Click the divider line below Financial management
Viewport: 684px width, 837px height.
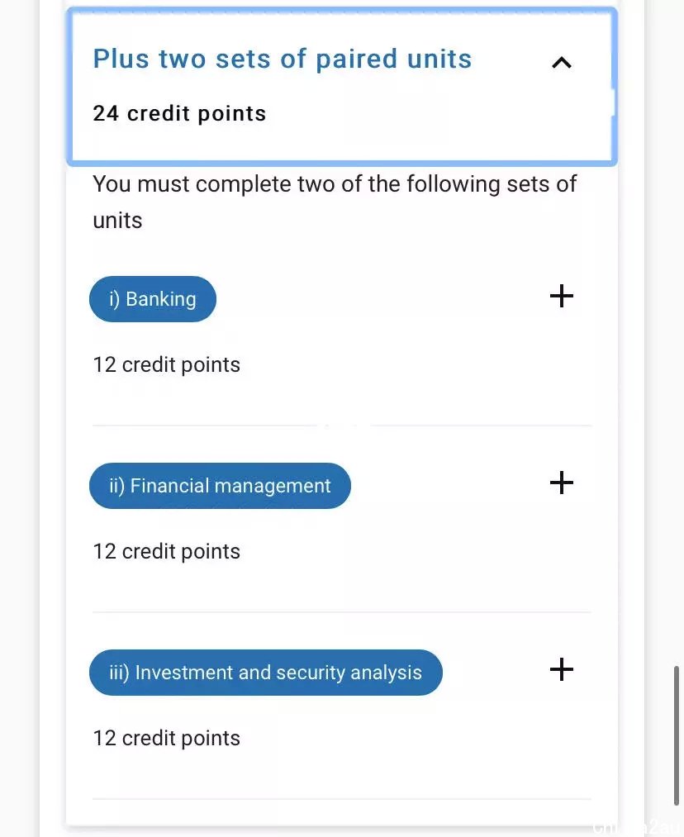point(342,612)
